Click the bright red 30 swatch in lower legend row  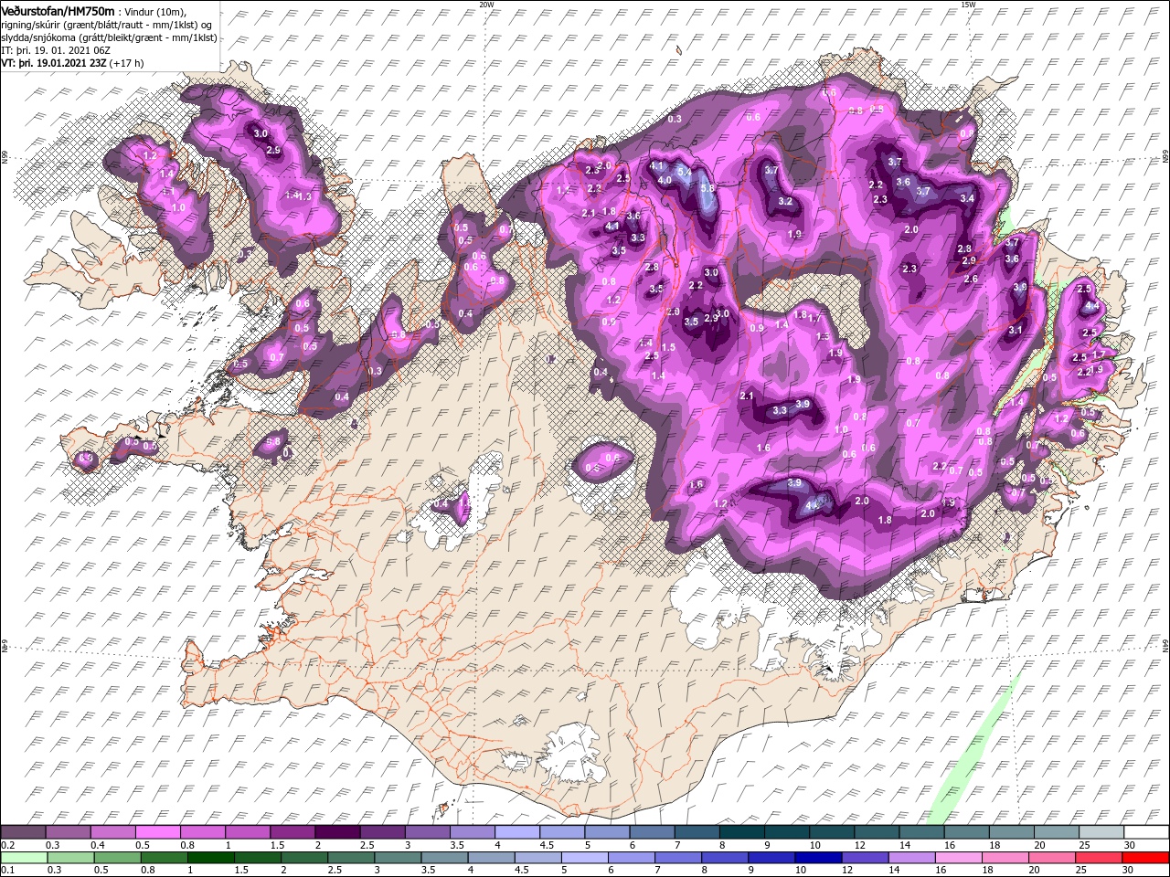tap(1145, 858)
